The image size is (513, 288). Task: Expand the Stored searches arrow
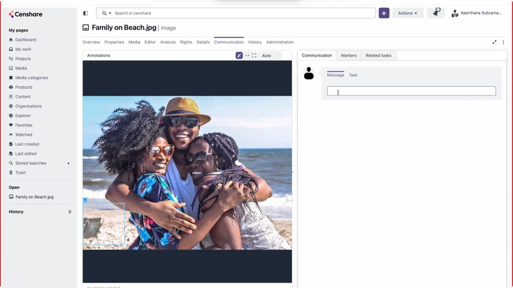tap(68, 163)
